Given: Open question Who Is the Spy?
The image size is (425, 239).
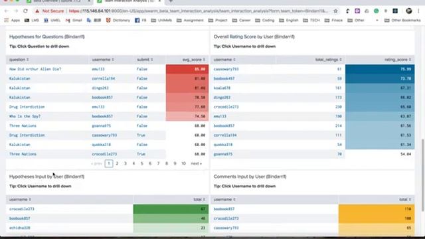Looking at the screenshot, I should coord(25,116).
